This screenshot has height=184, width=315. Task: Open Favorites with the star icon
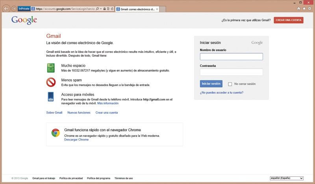point(304,9)
